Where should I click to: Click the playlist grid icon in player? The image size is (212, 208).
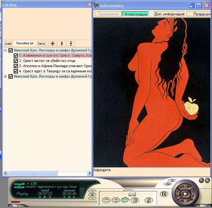point(134,201)
